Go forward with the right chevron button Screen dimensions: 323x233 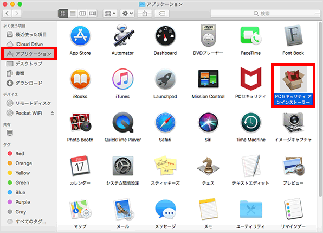[17, 14]
